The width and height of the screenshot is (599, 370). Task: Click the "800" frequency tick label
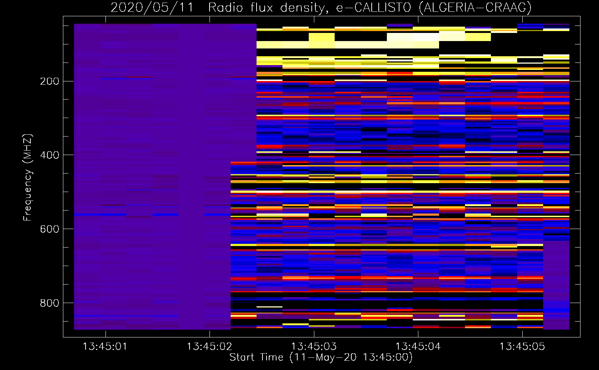pyautogui.click(x=50, y=303)
